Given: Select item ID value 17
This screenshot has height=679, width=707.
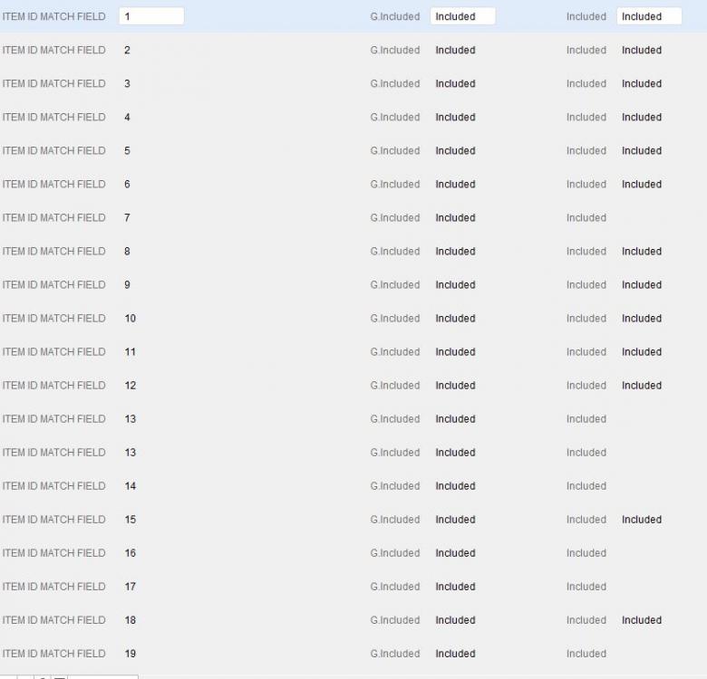Looking at the screenshot, I should click(131, 587).
